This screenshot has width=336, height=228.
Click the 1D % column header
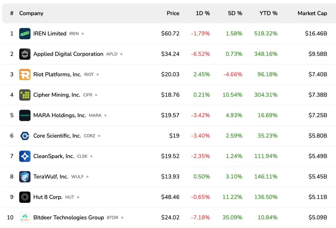(203, 13)
